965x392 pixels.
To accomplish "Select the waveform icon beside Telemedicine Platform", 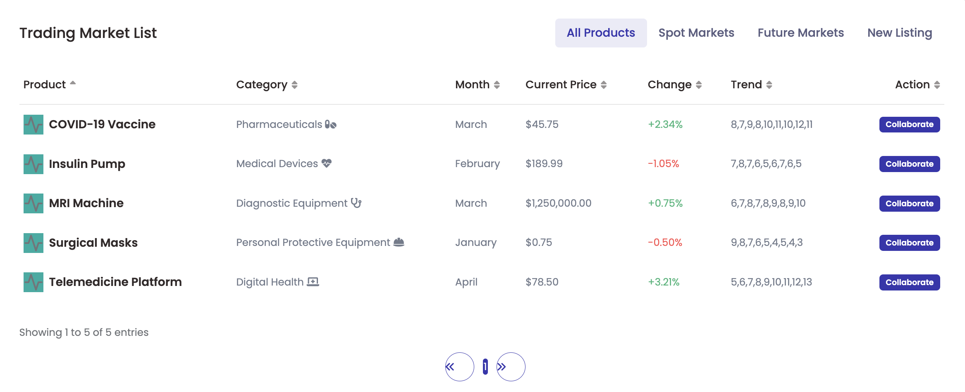I will click(33, 282).
